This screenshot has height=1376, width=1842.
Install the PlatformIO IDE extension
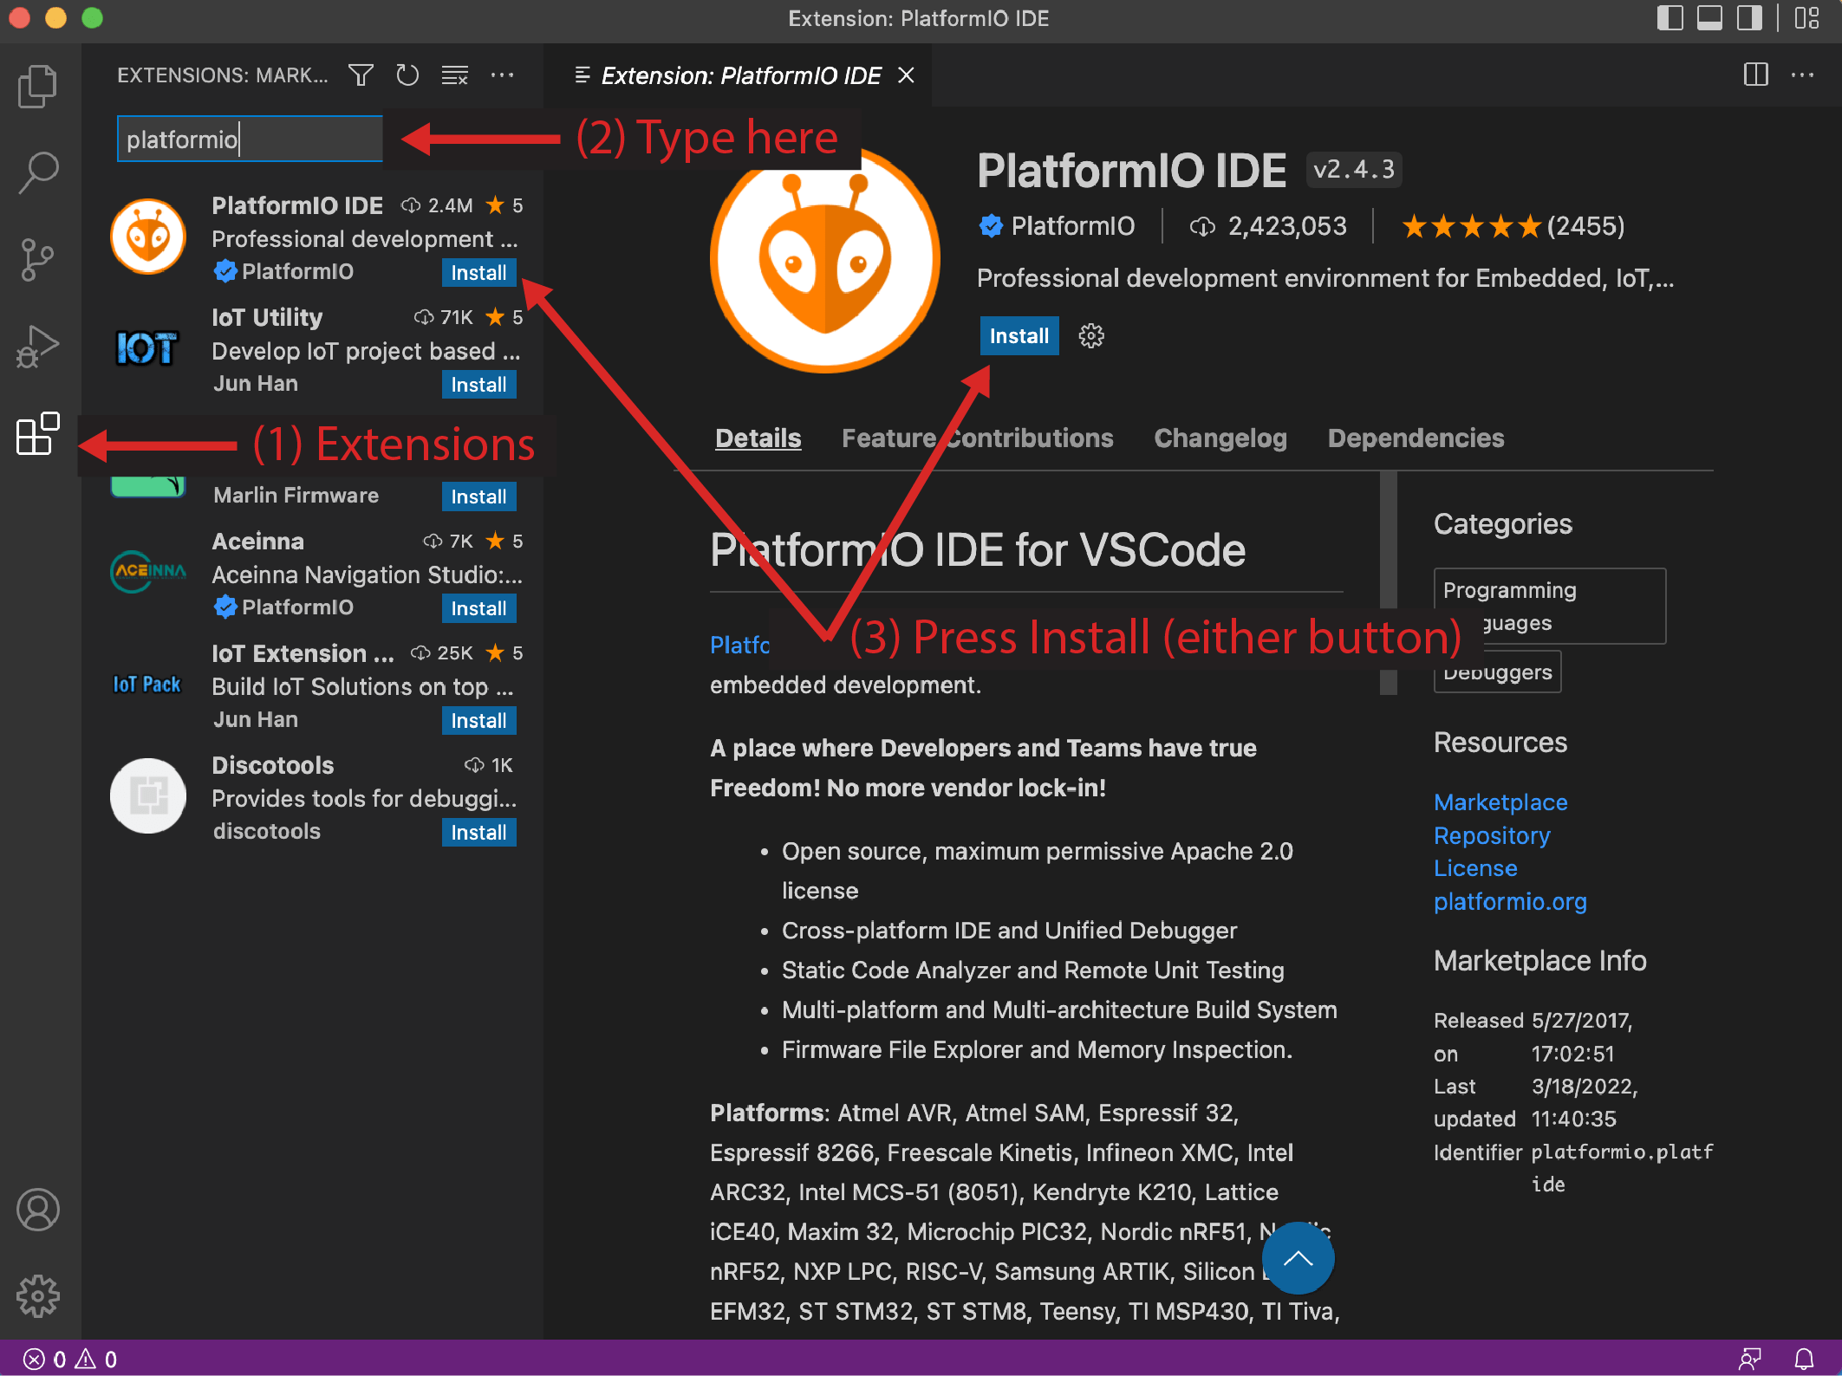(1019, 335)
